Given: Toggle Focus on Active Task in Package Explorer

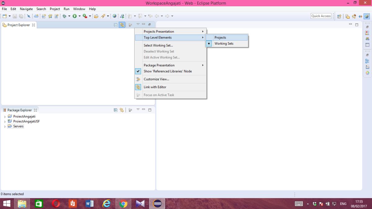Looking at the screenshot, I should (x=130, y=110).
